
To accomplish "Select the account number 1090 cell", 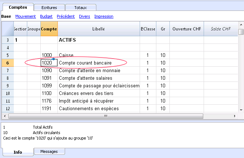I will (x=49, y=70).
